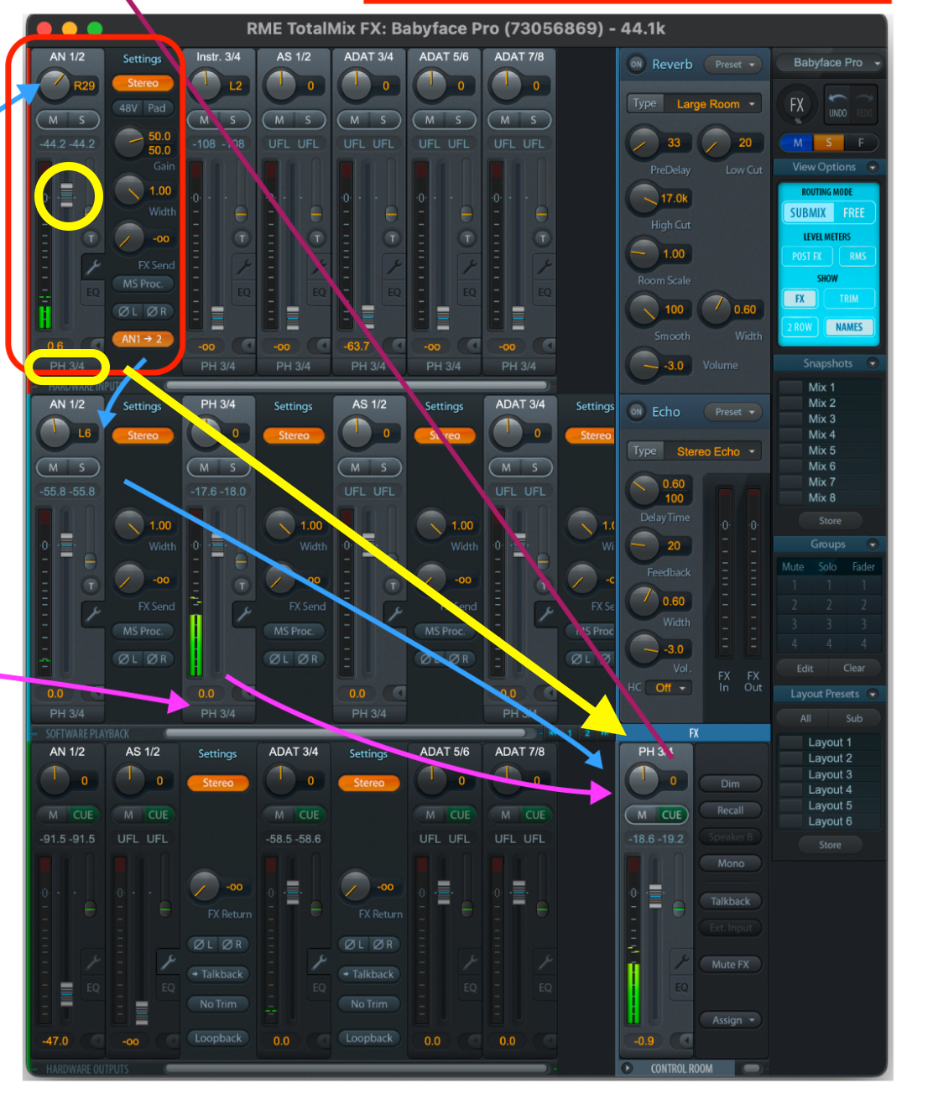Select Layout 6 preset
933x1099 pixels.
(x=829, y=821)
